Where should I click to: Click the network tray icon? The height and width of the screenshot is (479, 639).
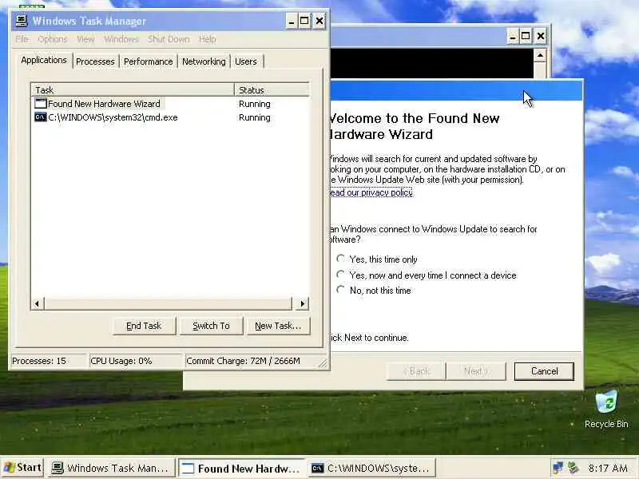click(x=558, y=468)
